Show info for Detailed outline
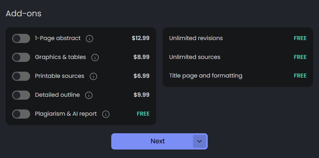 (x=89, y=95)
